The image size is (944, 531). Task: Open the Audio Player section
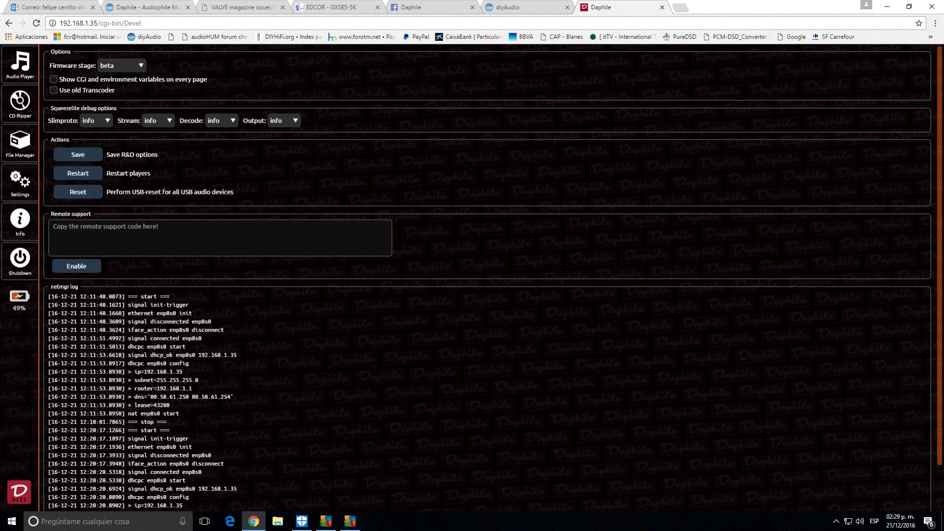point(20,64)
